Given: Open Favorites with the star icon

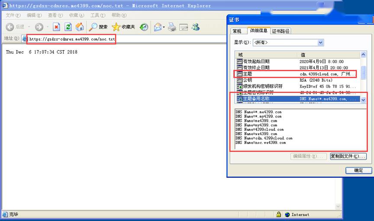Looking at the screenshot, I should tap(116, 27).
